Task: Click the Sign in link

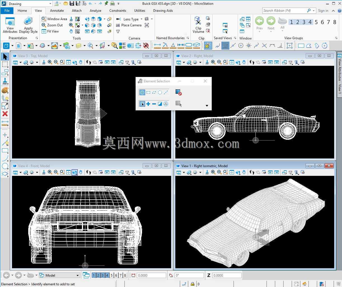Action: (323, 11)
